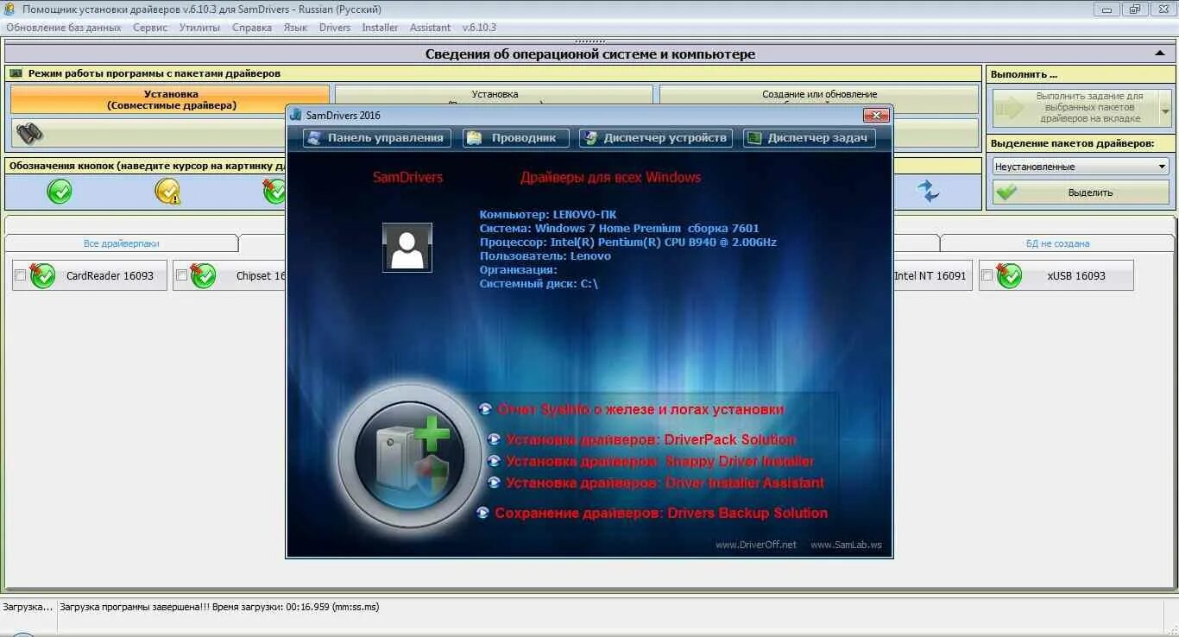Open the Installer menu
1179x637 pixels.
tap(380, 28)
